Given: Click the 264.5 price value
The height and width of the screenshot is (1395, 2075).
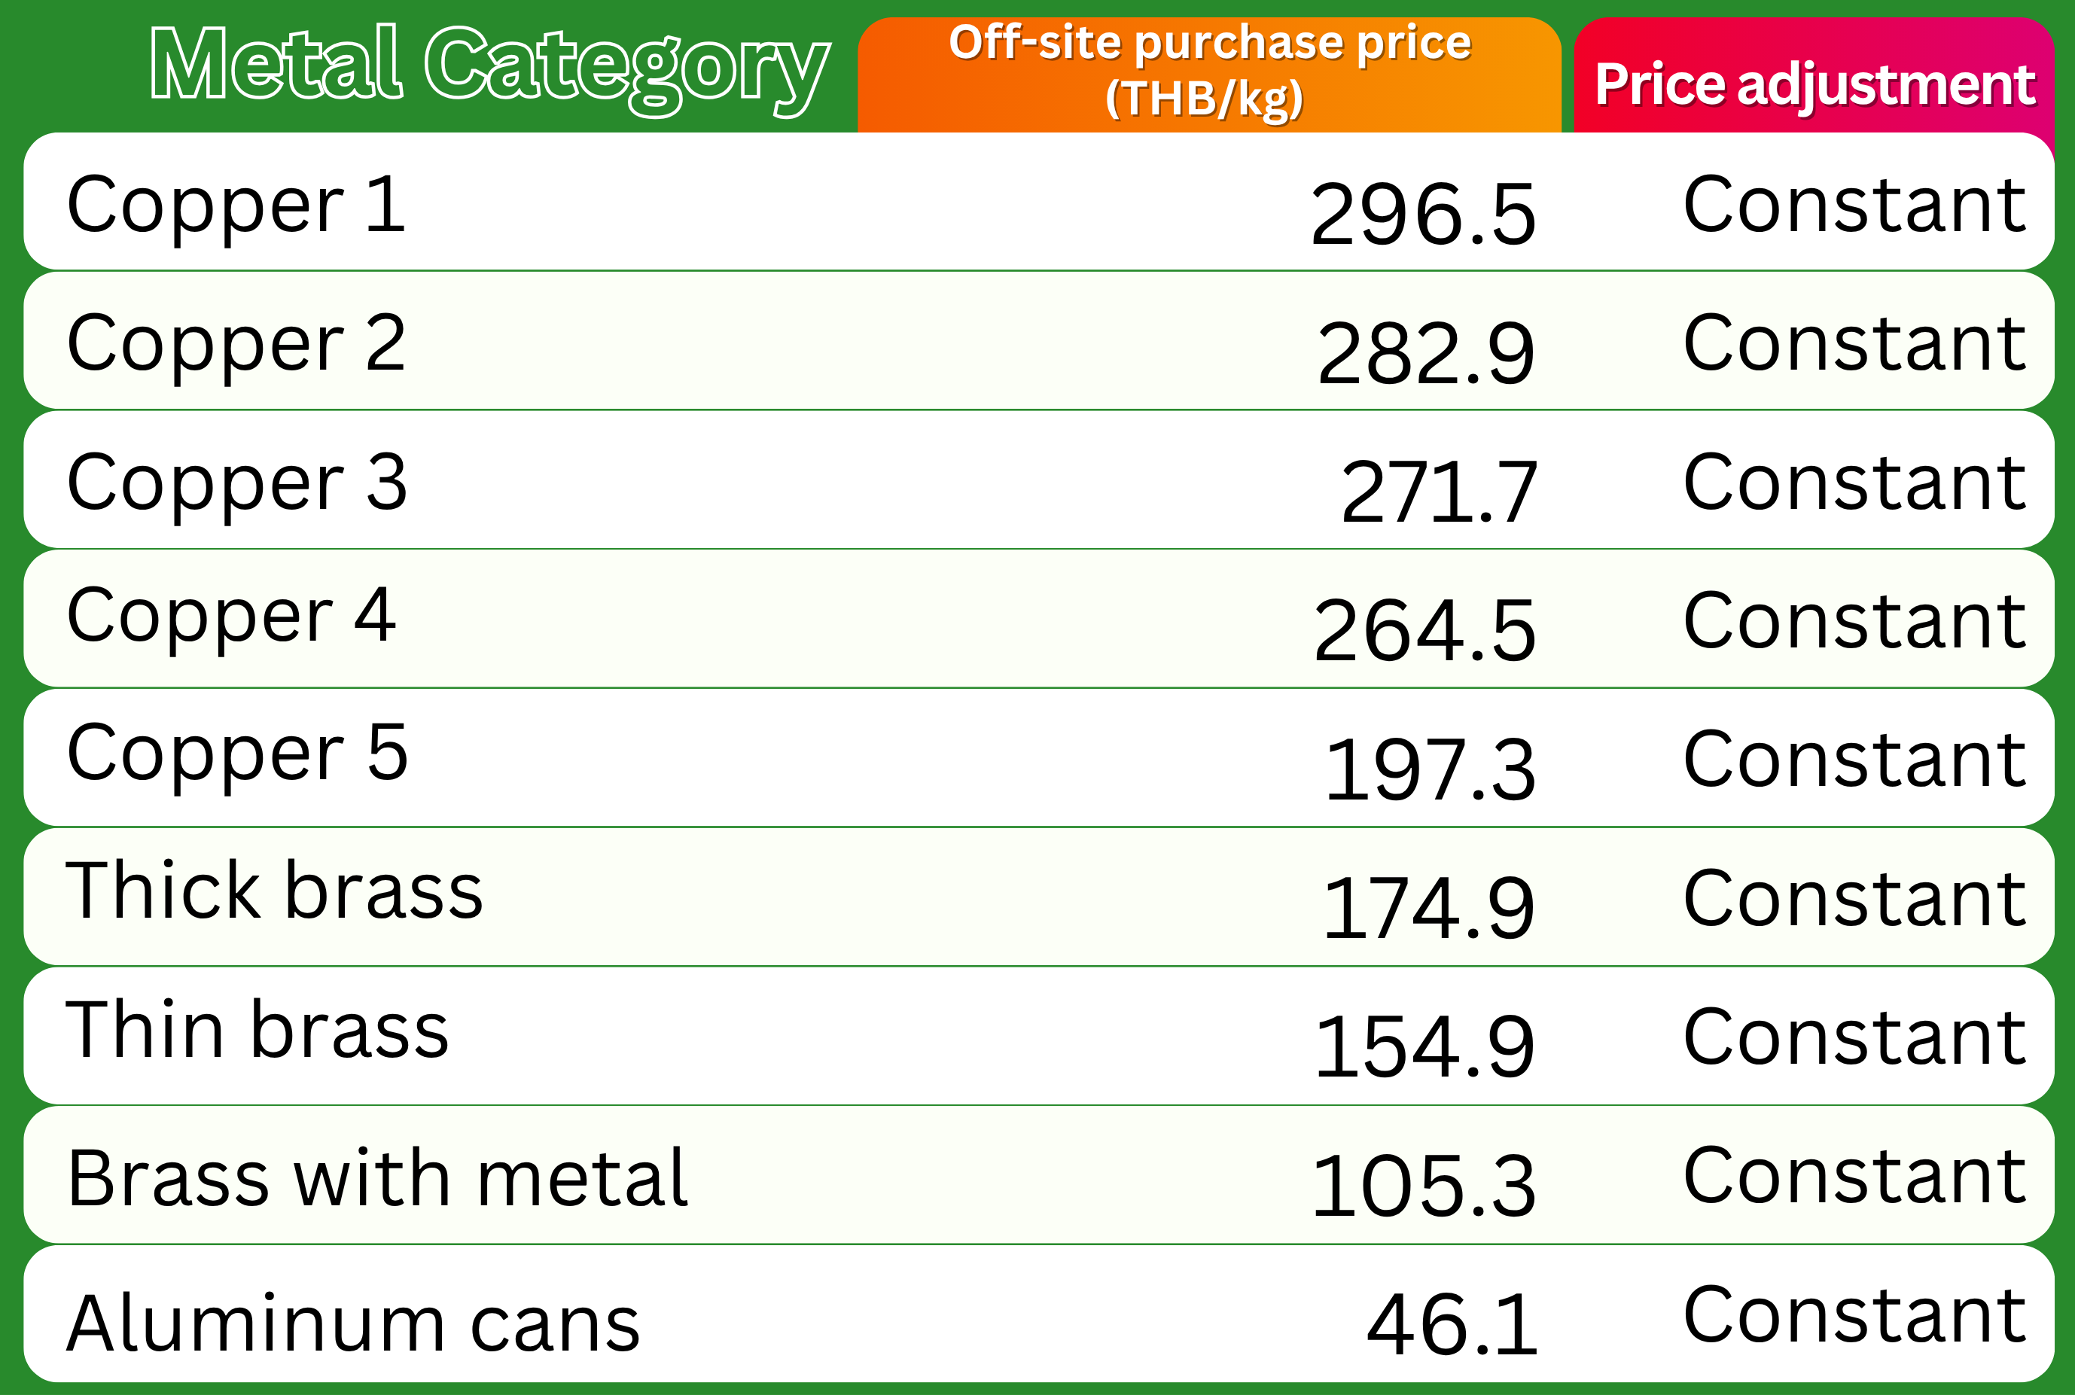Looking at the screenshot, I should (x=1424, y=631).
